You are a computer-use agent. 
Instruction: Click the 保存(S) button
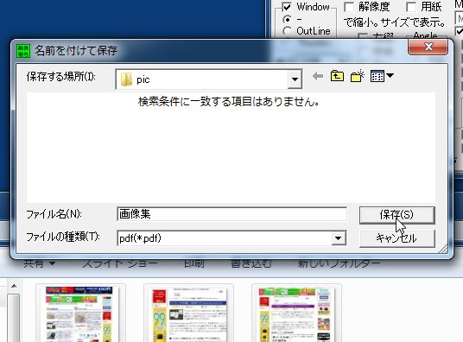pyautogui.click(x=396, y=215)
